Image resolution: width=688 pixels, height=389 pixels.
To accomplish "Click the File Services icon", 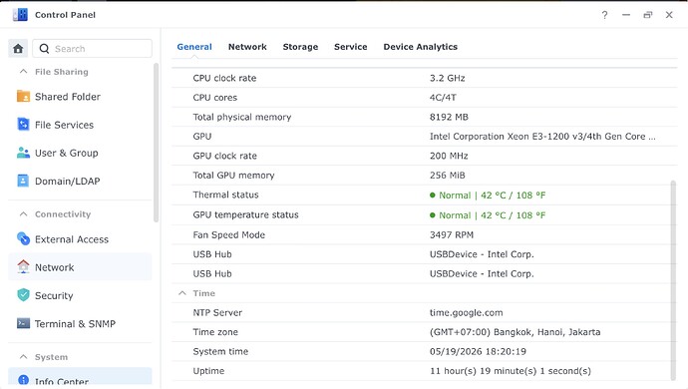I will coord(23,125).
